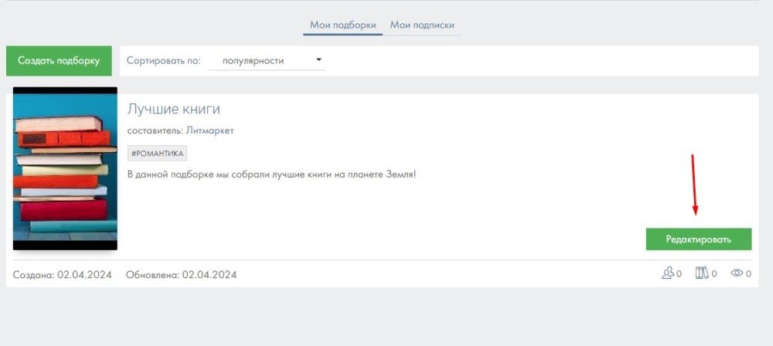
Task: Click the green Редактировать button
Action: click(698, 239)
